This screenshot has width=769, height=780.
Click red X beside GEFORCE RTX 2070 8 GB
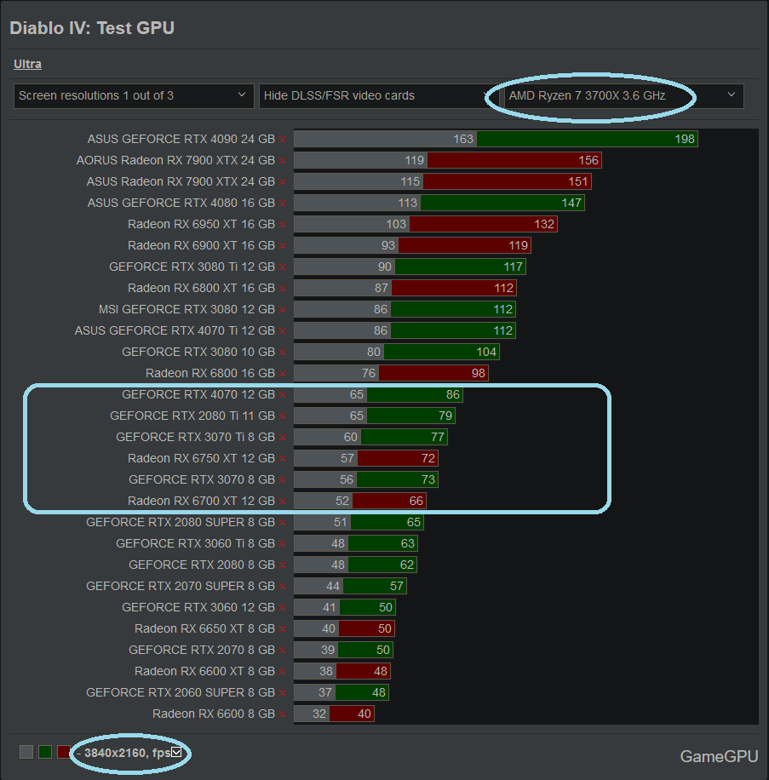coord(283,651)
